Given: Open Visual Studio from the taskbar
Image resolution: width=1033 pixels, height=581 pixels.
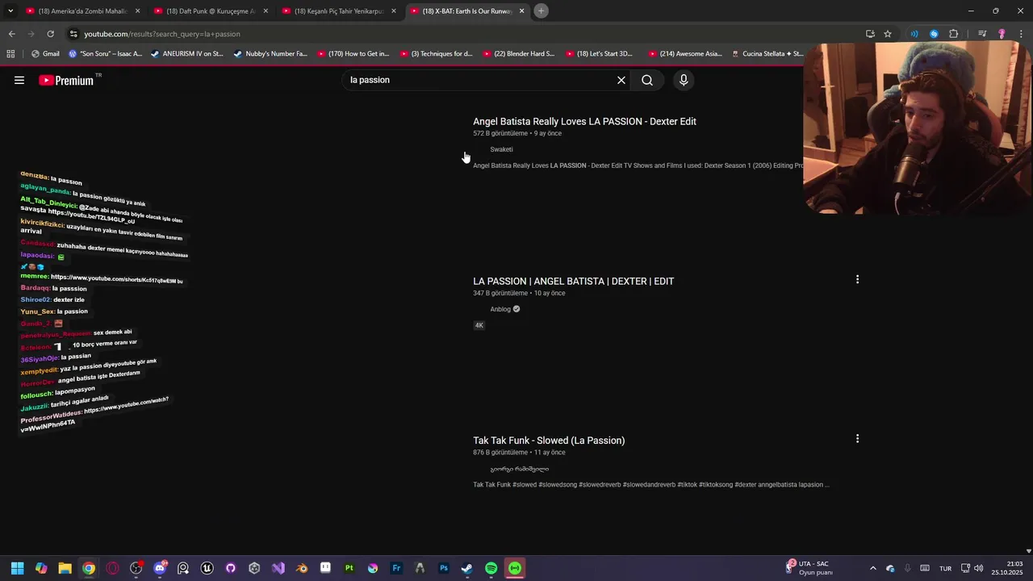Looking at the screenshot, I should click(x=278, y=568).
